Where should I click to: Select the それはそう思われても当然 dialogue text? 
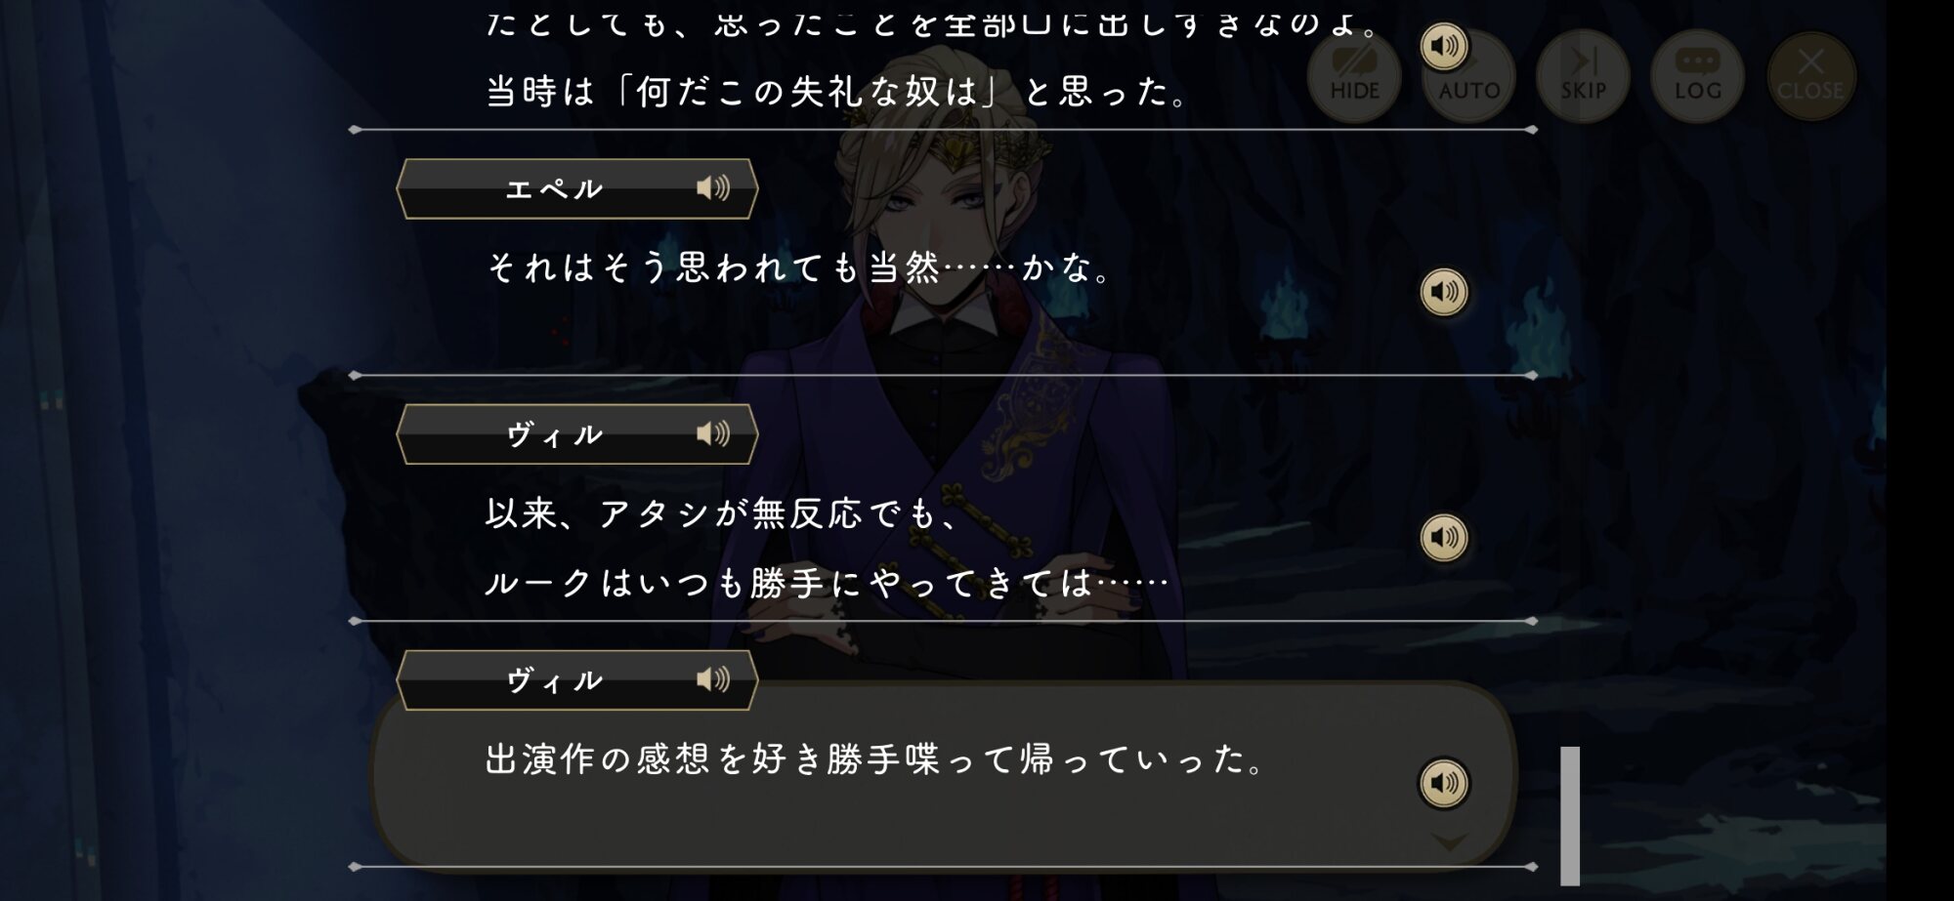click(799, 266)
